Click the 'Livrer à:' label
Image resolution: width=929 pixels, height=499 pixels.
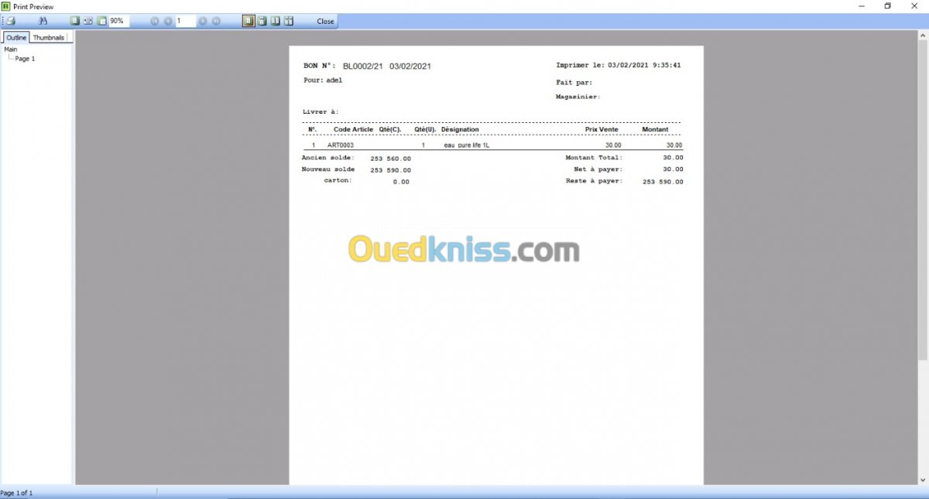321,112
